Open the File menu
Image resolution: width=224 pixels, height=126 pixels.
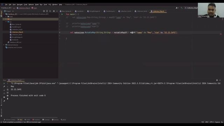[6, 5]
